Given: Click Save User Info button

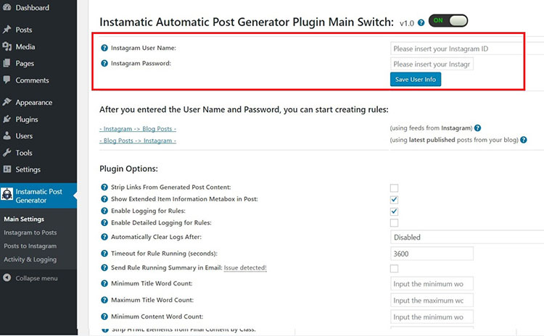Looking at the screenshot, I should (x=416, y=80).
